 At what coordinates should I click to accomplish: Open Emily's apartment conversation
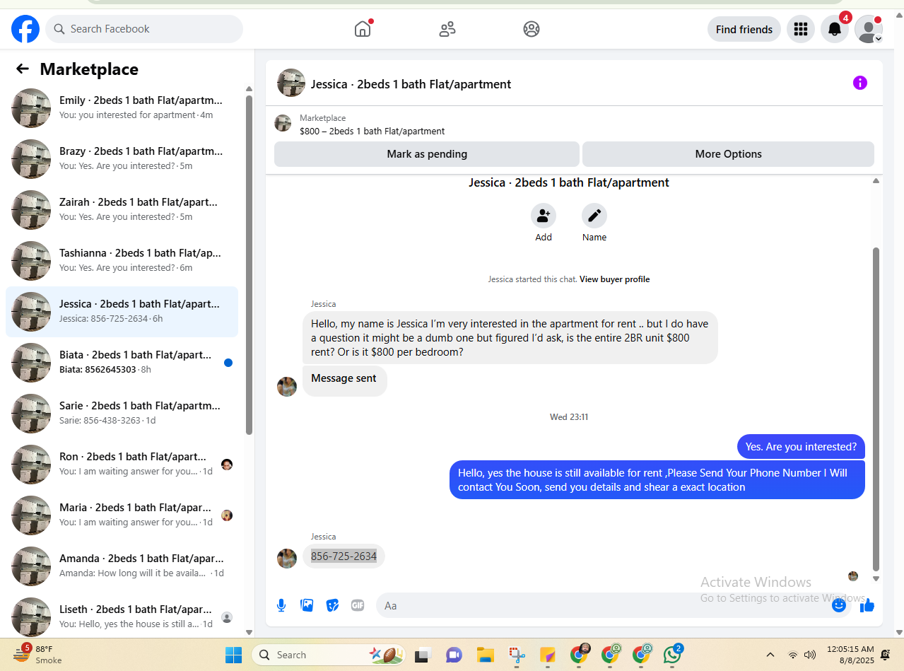coord(122,108)
